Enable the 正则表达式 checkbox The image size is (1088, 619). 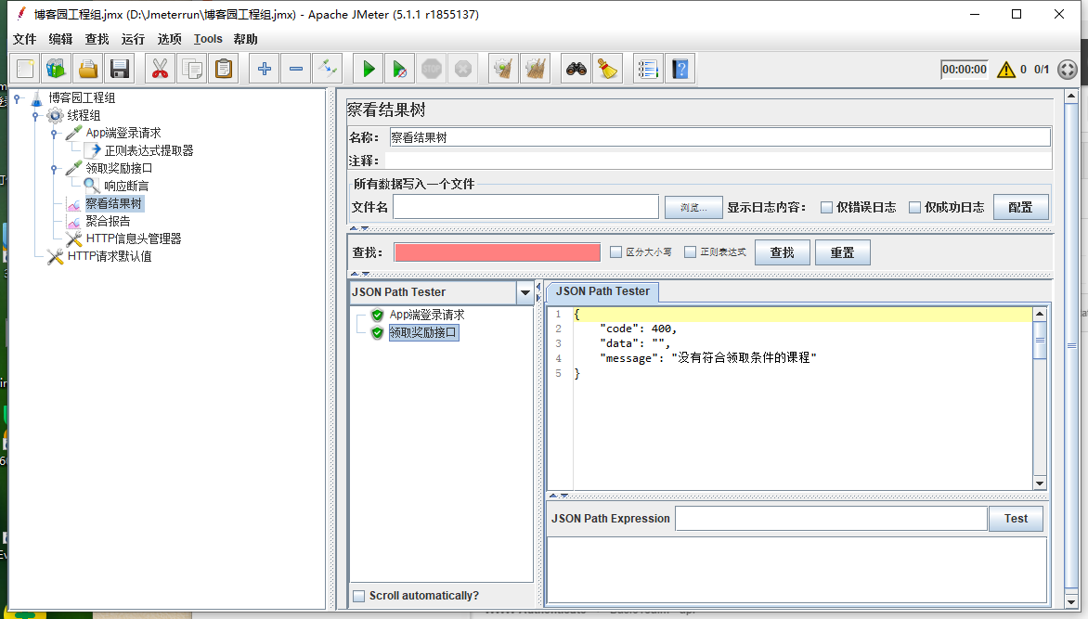click(x=690, y=251)
